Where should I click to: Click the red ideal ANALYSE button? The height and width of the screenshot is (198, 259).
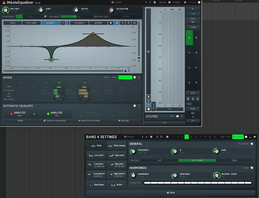pos(17,113)
